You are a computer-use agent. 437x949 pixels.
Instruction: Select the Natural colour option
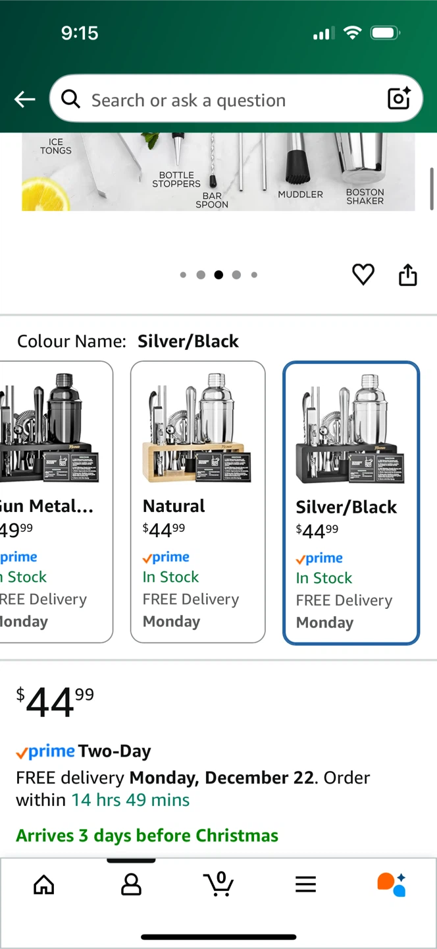coord(197,502)
